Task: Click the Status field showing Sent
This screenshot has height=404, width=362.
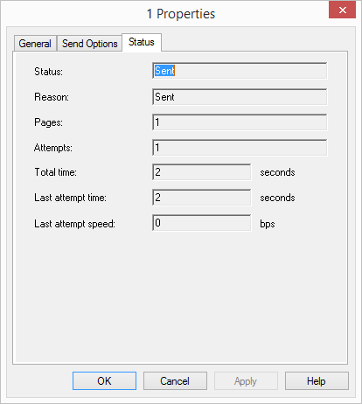Action: (240, 71)
